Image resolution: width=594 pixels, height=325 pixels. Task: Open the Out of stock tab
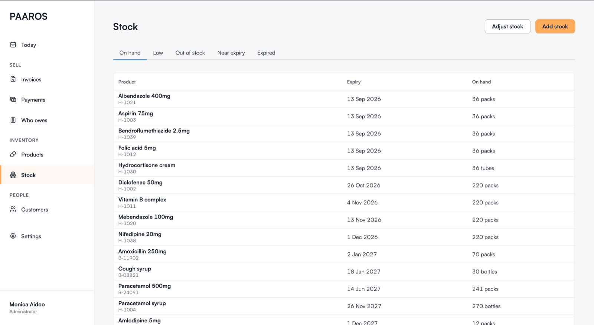point(190,53)
